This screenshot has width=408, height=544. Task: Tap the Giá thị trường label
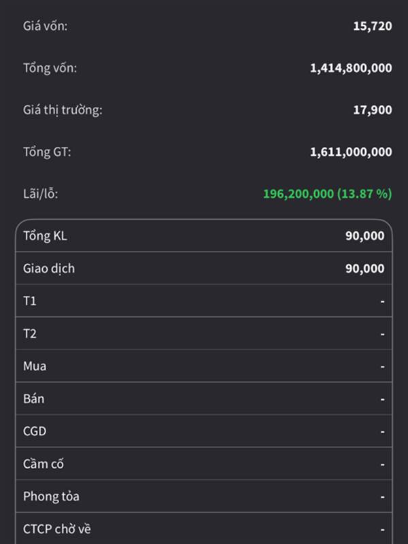[63, 109]
